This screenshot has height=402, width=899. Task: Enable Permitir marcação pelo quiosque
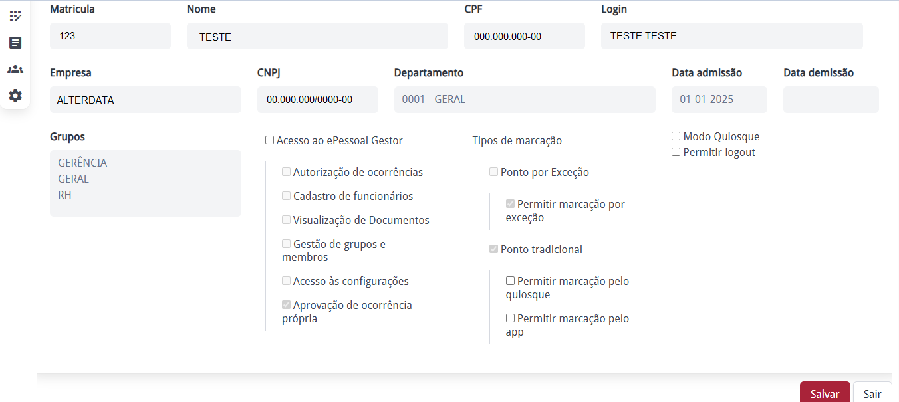pos(511,281)
